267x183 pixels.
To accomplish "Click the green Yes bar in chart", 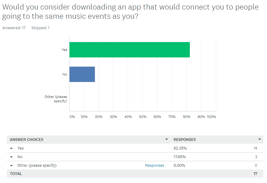I will click(130, 50).
